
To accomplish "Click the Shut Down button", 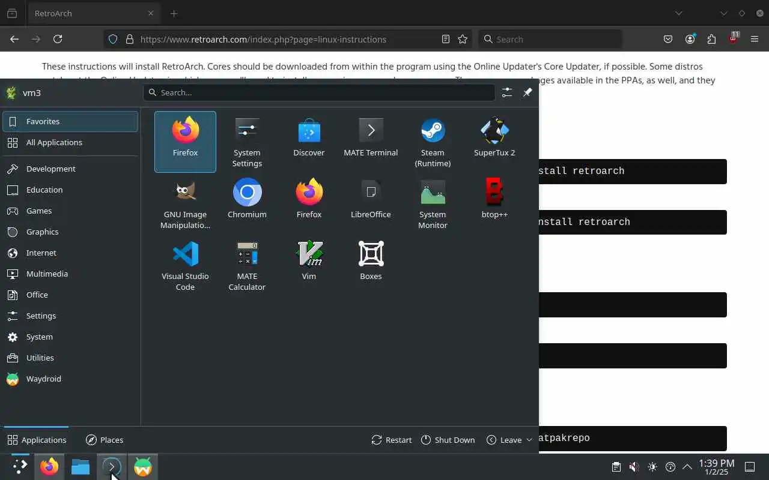I will coord(448,440).
